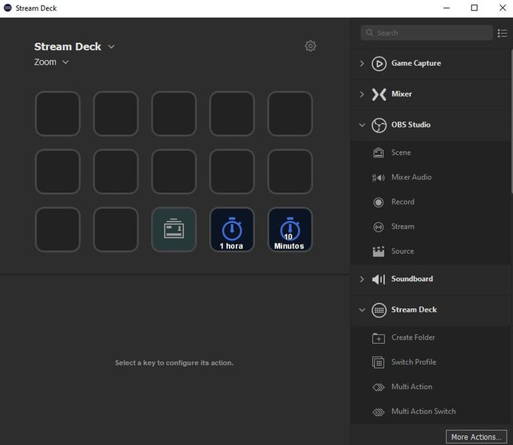Select the 10 Minutos timer key

[x=290, y=230]
